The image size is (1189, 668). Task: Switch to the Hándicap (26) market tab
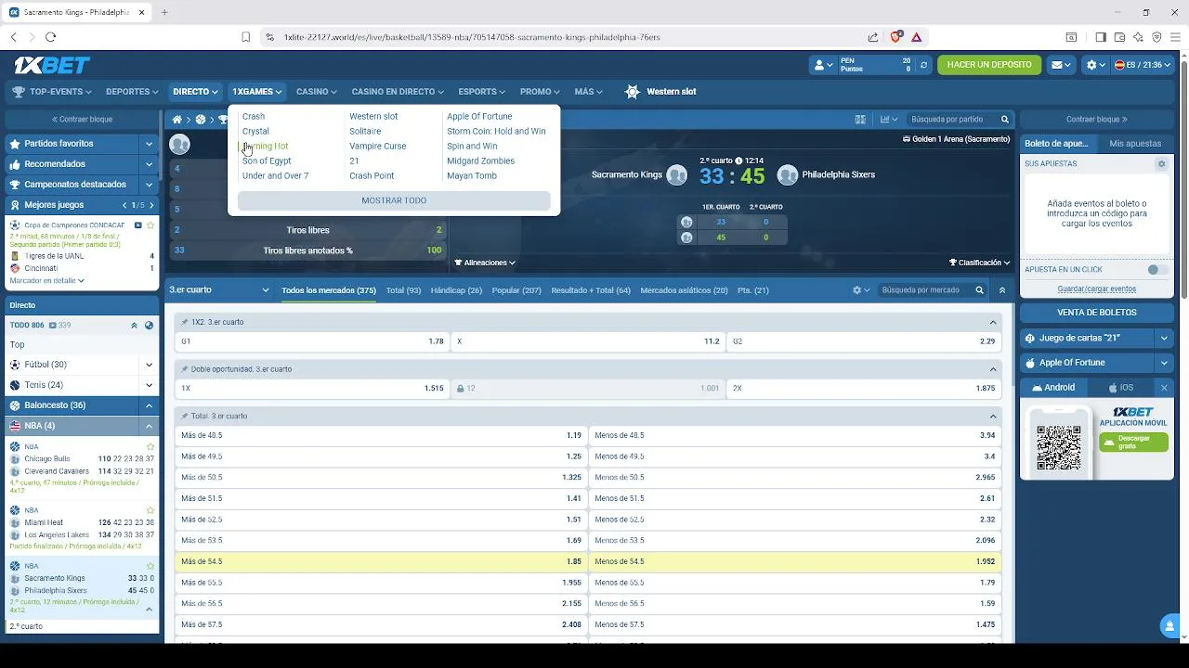pos(456,290)
